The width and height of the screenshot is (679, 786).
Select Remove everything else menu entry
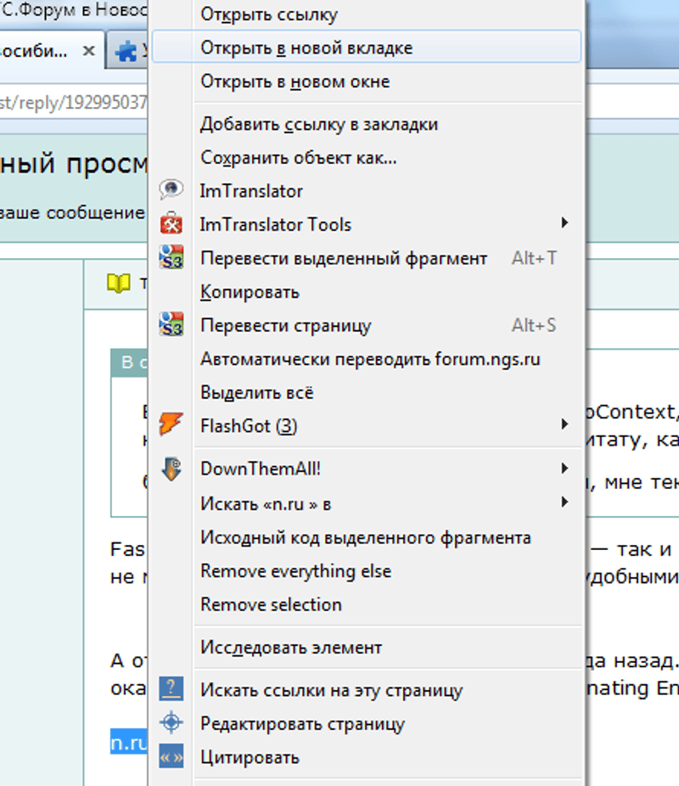(x=295, y=570)
